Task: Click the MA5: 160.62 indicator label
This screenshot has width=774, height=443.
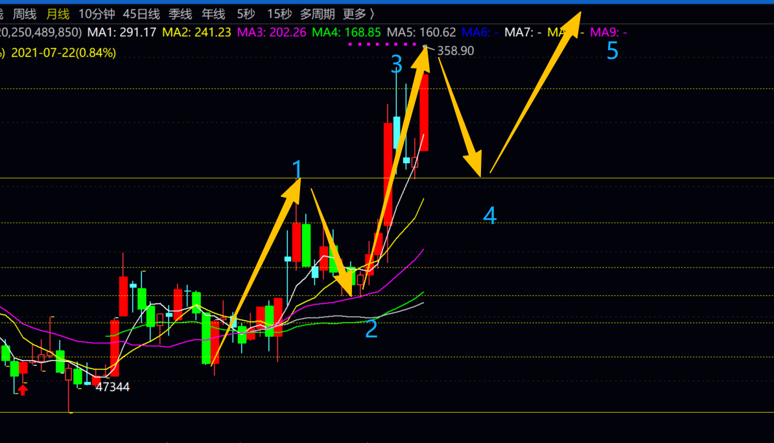Action: (x=421, y=32)
